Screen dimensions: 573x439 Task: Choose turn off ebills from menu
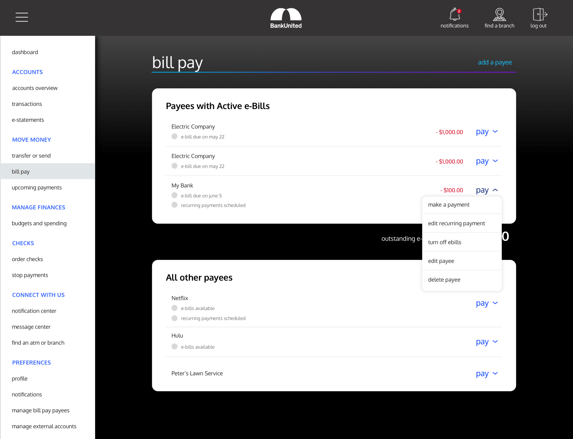pyautogui.click(x=444, y=242)
